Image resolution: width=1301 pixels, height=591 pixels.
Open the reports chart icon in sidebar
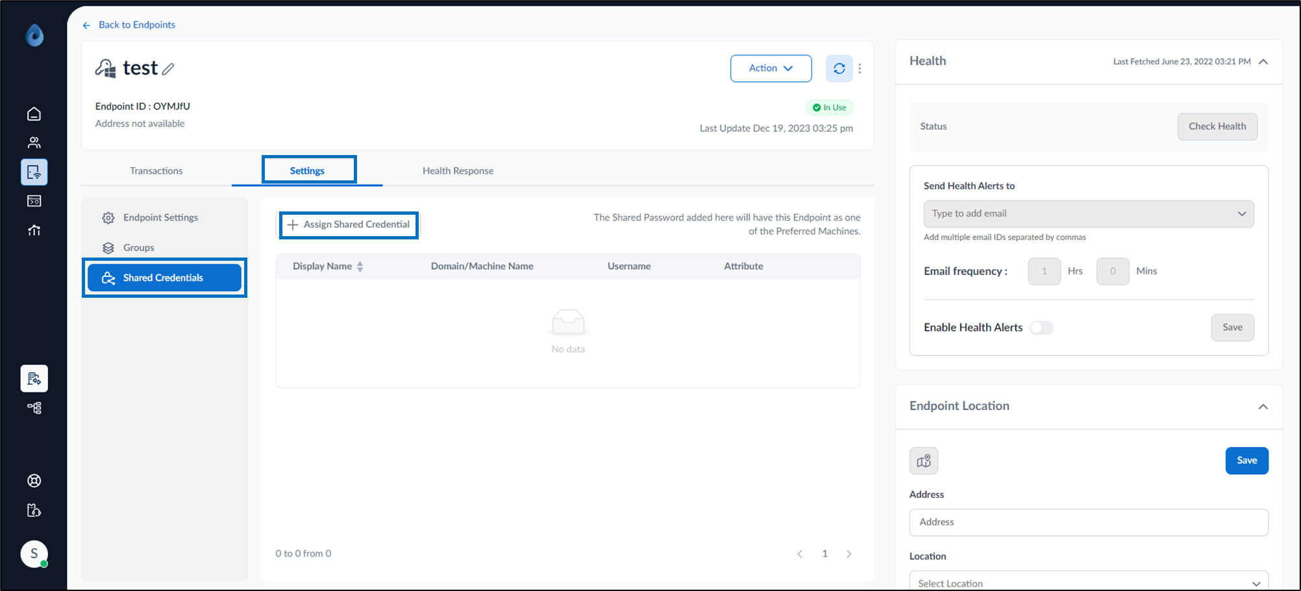[34, 230]
